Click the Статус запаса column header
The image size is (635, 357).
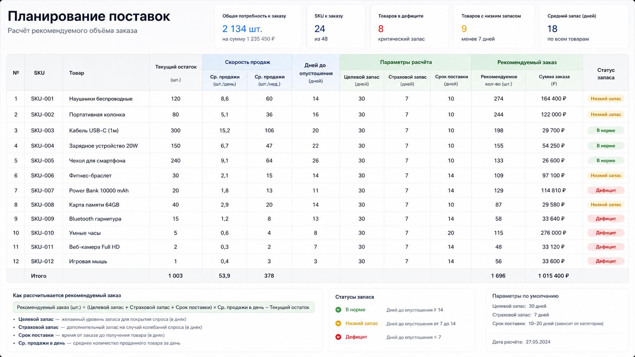pos(606,72)
